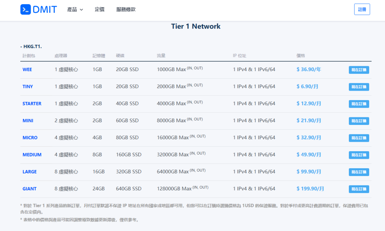Click the DMIT logo icon

coord(25,9)
